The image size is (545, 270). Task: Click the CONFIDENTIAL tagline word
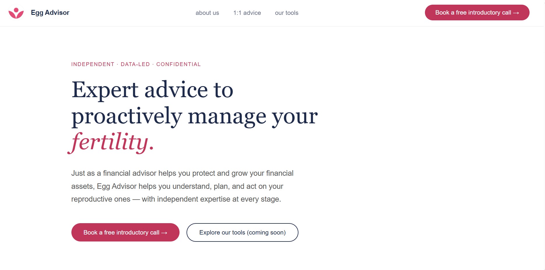[178, 64]
